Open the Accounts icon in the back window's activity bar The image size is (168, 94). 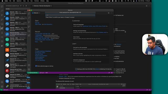[x=2, y=82]
